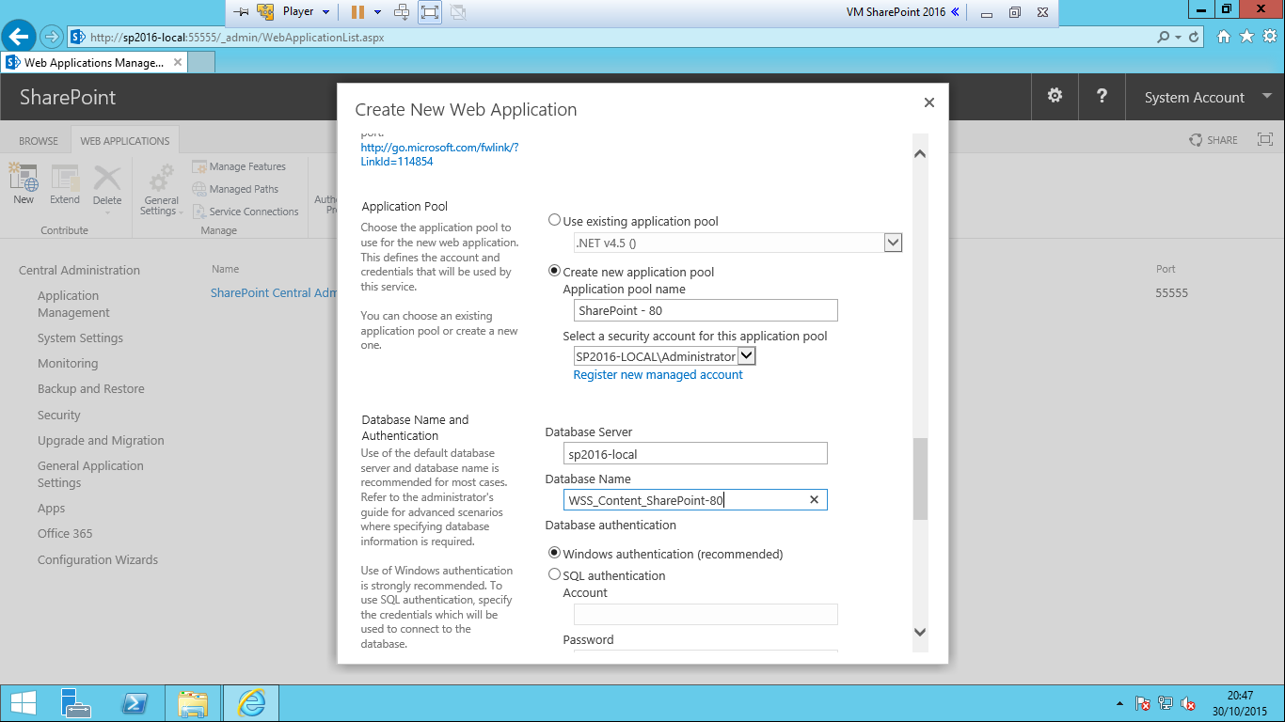Select Windows authentication (recommended)

[x=554, y=553]
